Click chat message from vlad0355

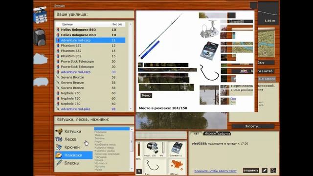pyautogui.click(x=220, y=143)
